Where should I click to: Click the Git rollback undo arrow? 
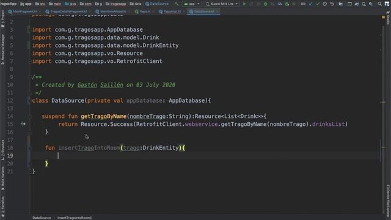click(x=332, y=4)
